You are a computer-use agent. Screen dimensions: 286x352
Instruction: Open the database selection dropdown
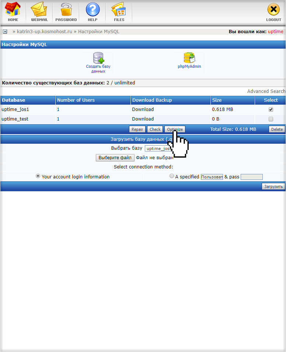click(x=159, y=149)
